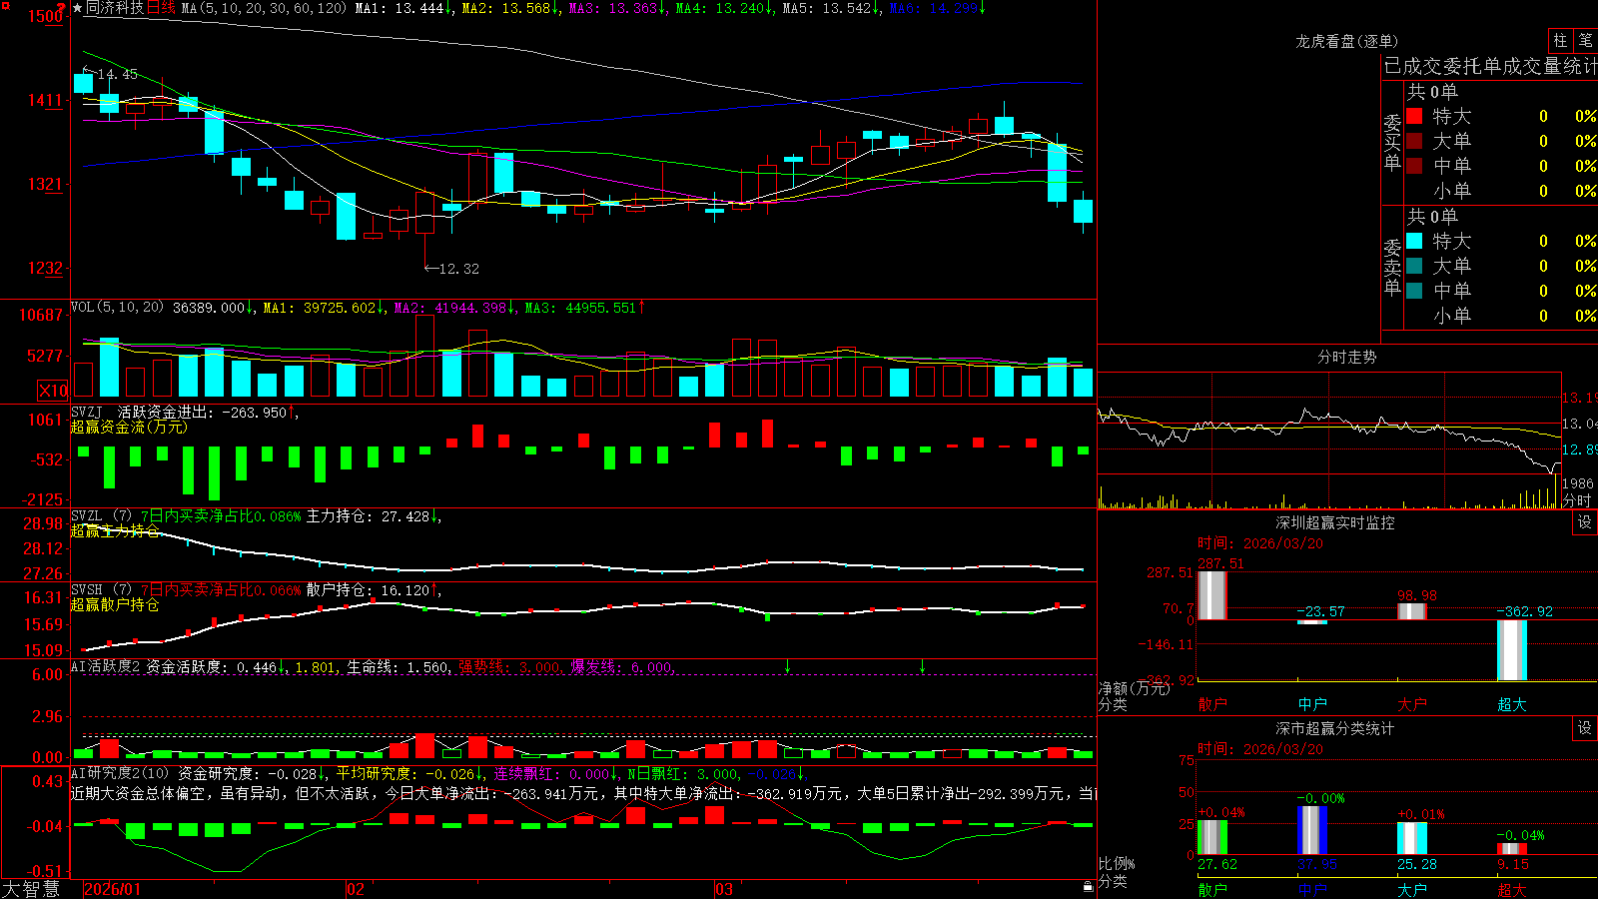
Task: Click the MA1: 13.444 value
Action: (x=401, y=8)
